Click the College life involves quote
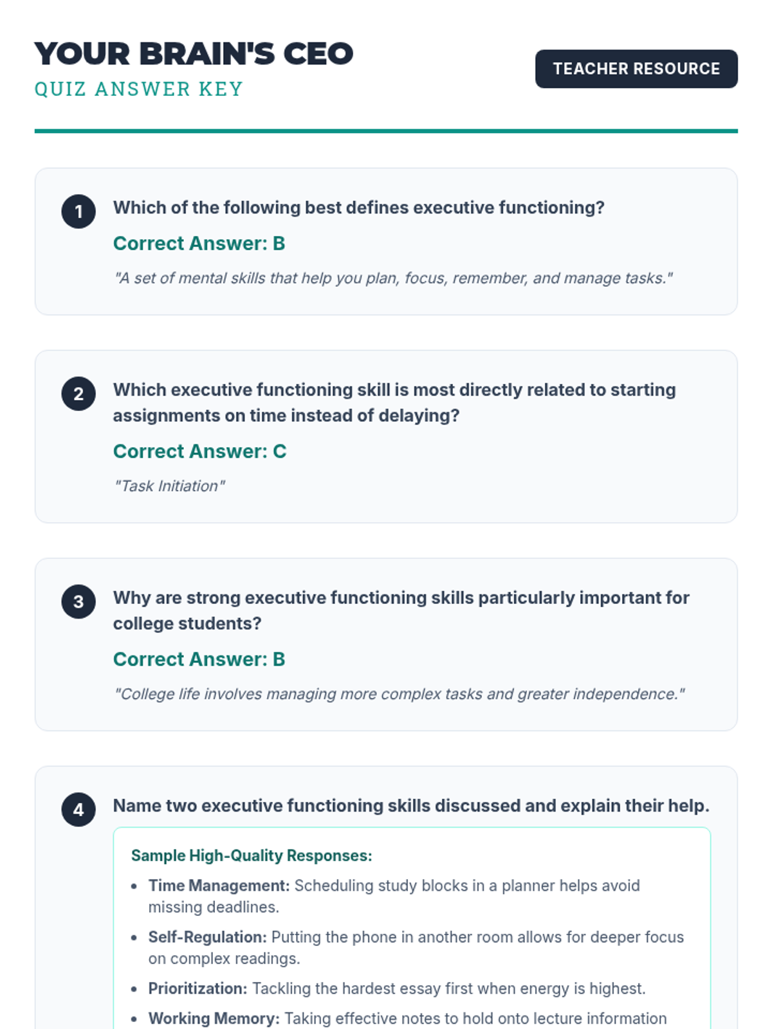This screenshot has width=772, height=1029. [399, 694]
